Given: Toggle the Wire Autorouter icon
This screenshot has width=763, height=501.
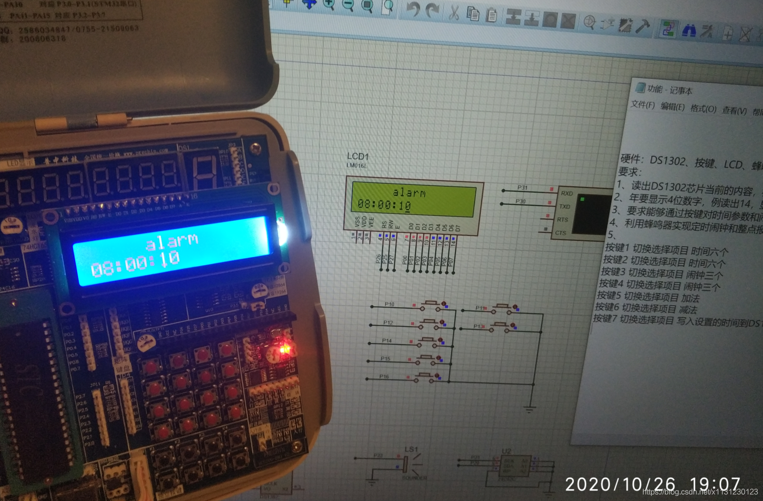Looking at the screenshot, I should point(668,30).
